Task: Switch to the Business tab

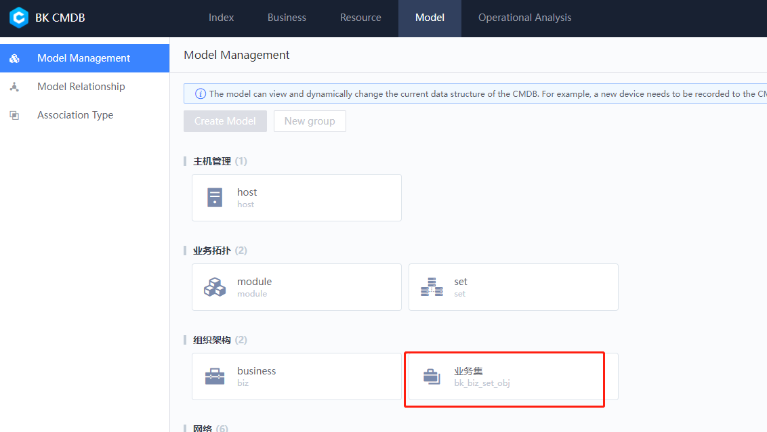Action: [287, 18]
